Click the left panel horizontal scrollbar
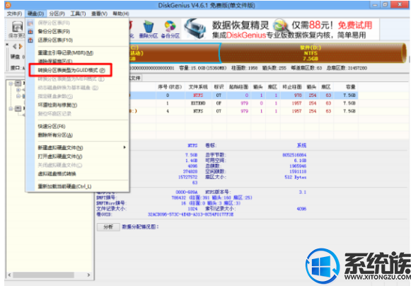The image size is (411, 286). click(49, 275)
